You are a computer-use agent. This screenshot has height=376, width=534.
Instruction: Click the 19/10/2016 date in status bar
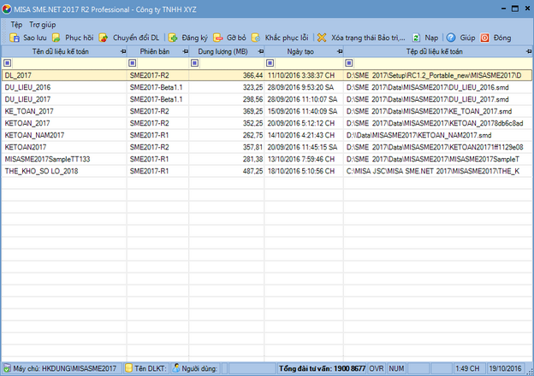tap(506, 368)
